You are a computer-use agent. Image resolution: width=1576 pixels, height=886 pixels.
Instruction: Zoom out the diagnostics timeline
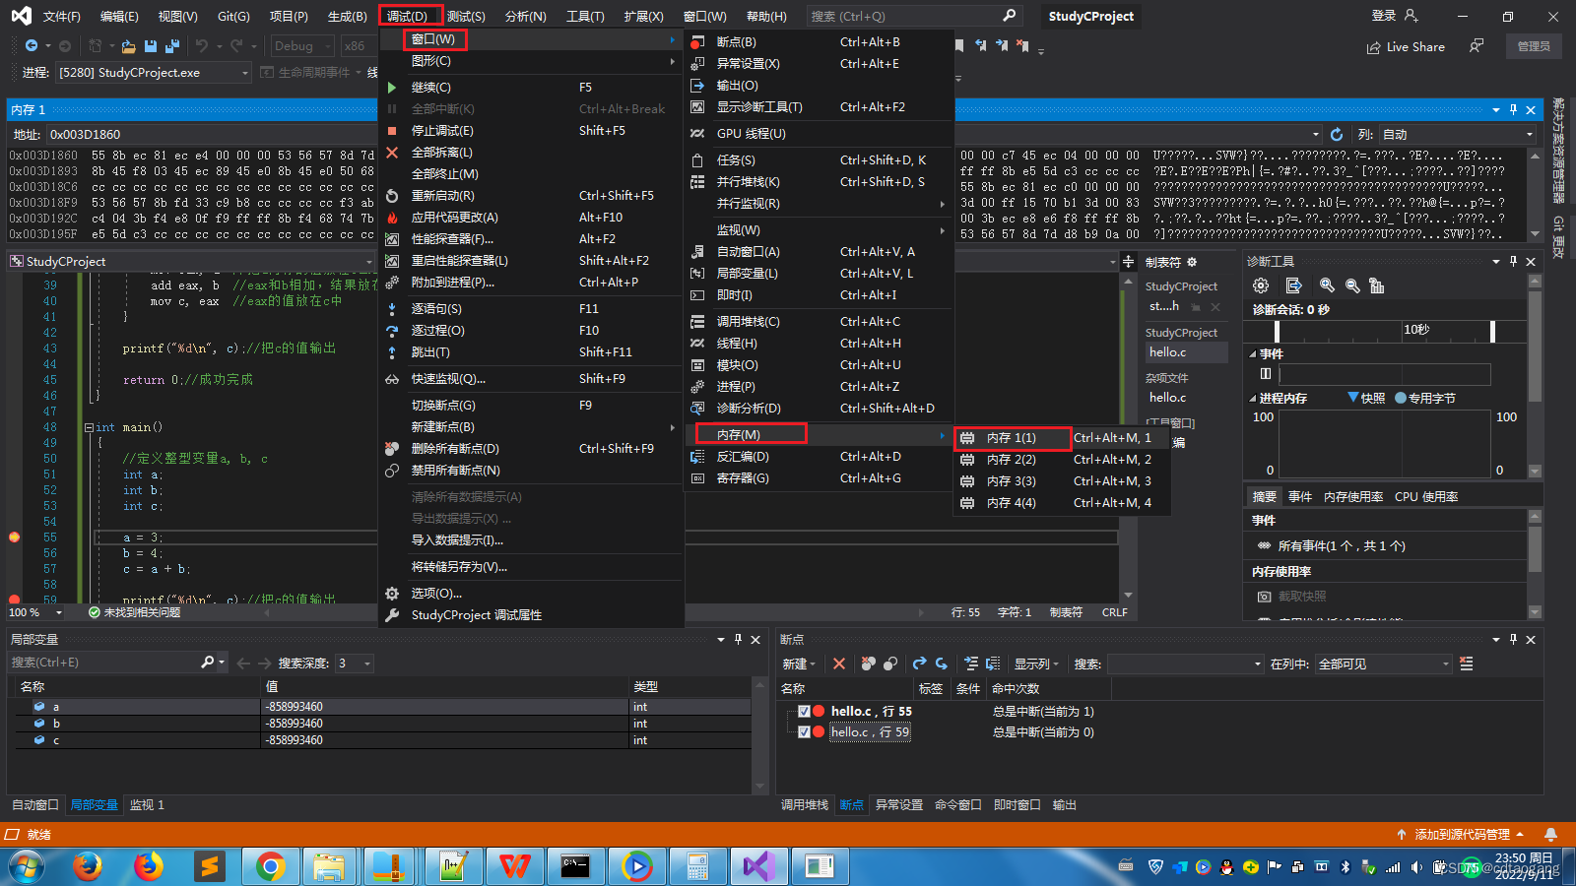1352,285
